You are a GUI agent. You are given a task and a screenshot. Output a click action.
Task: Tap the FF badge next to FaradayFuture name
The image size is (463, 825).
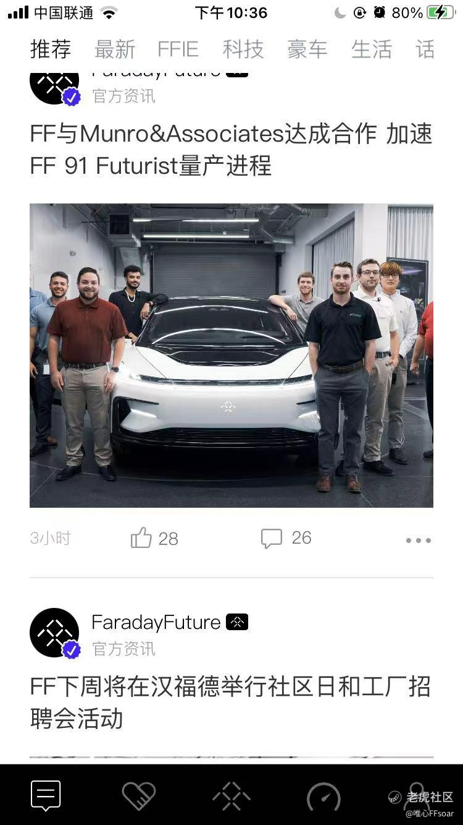237,622
